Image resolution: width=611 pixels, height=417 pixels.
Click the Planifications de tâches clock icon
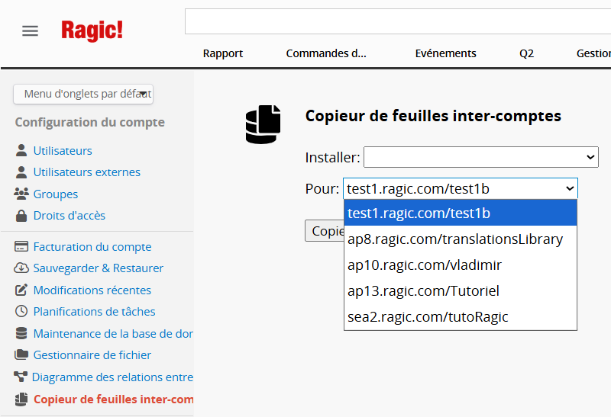(x=21, y=312)
